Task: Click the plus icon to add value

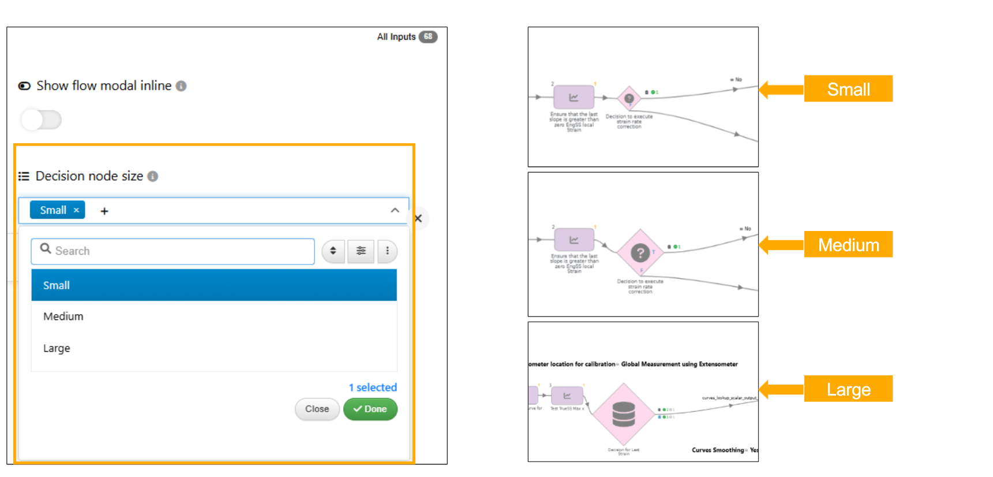Action: pyautogui.click(x=104, y=211)
